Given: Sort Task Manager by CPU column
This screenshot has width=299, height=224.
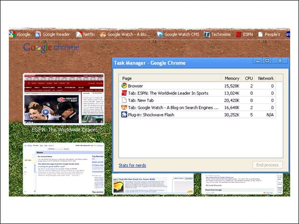Looking at the screenshot, I should click(248, 78).
